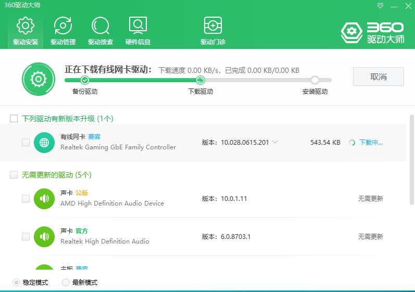The height and width of the screenshot is (292, 415).
Task: Click the 下载驱动 progress step marker
Action: pos(200,80)
